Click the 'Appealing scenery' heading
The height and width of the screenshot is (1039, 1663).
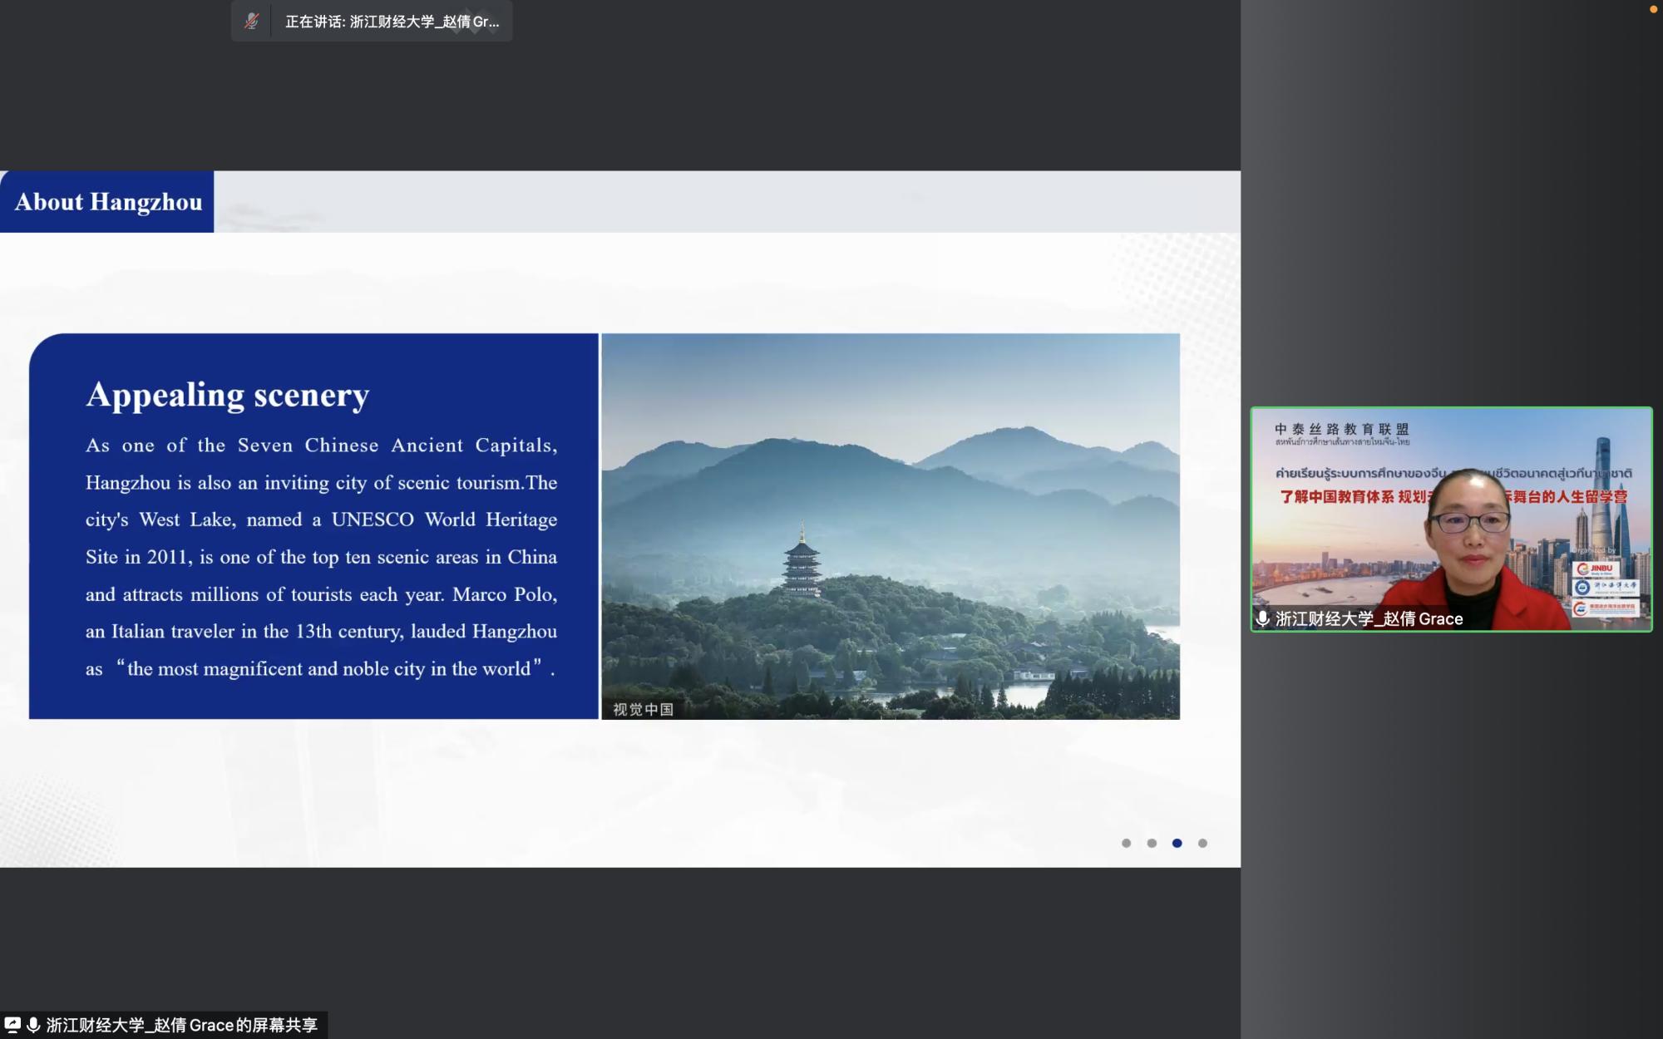tap(227, 395)
